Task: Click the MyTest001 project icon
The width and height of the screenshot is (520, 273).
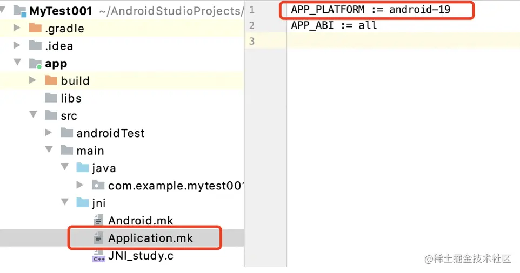Action: click(x=19, y=11)
